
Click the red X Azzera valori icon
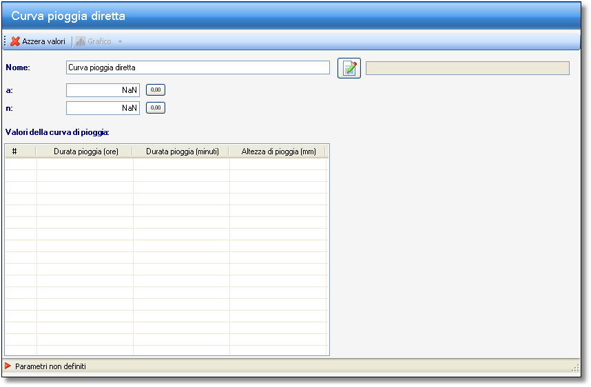click(x=15, y=41)
